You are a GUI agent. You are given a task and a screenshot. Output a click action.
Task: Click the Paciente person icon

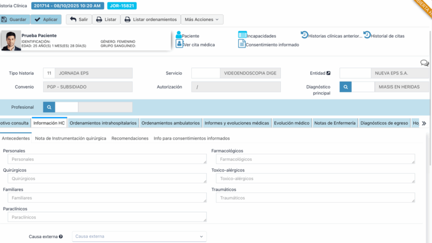(x=179, y=35)
